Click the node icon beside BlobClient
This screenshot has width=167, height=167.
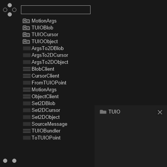click(x=27, y=69)
